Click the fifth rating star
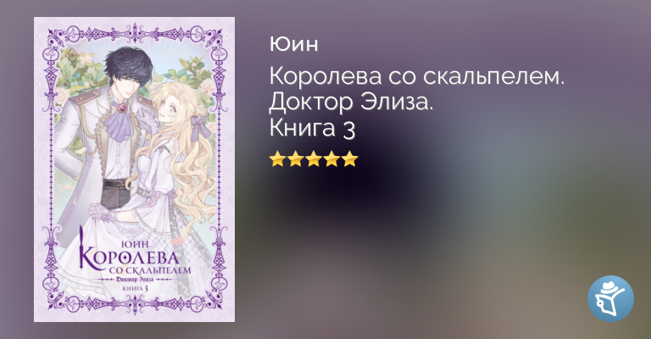Screen dimensions: 651x339 pyautogui.click(x=350, y=158)
